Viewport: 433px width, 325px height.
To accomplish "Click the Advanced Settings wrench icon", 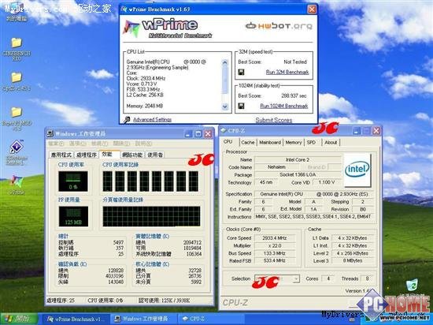I will (127, 119).
